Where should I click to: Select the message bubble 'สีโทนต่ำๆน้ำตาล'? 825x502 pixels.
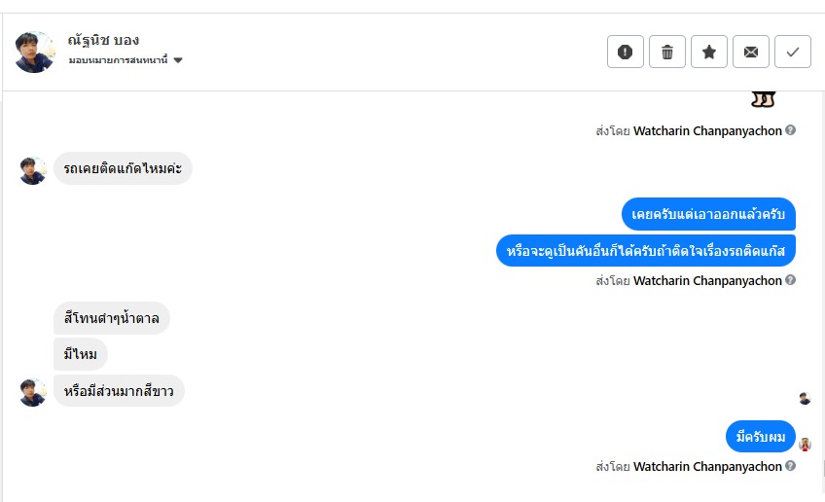click(x=111, y=318)
